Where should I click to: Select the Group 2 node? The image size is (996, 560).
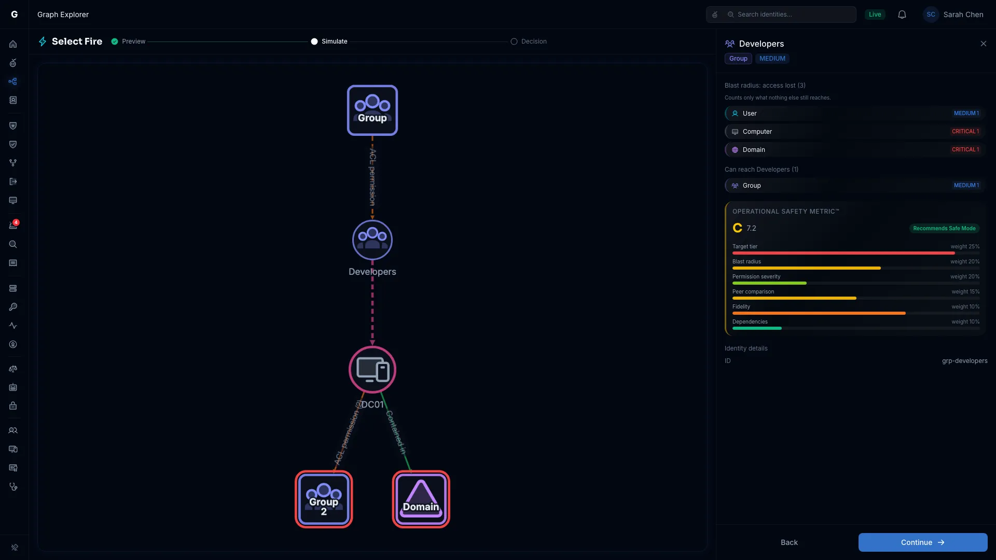(x=324, y=499)
